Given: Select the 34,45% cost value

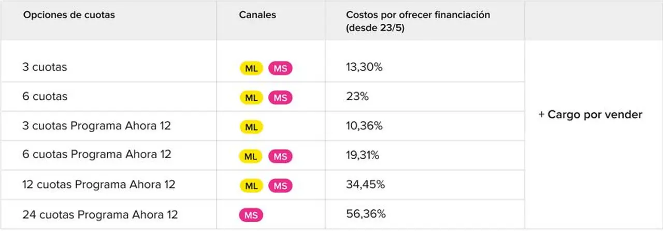Looking at the screenshot, I should (x=365, y=184).
